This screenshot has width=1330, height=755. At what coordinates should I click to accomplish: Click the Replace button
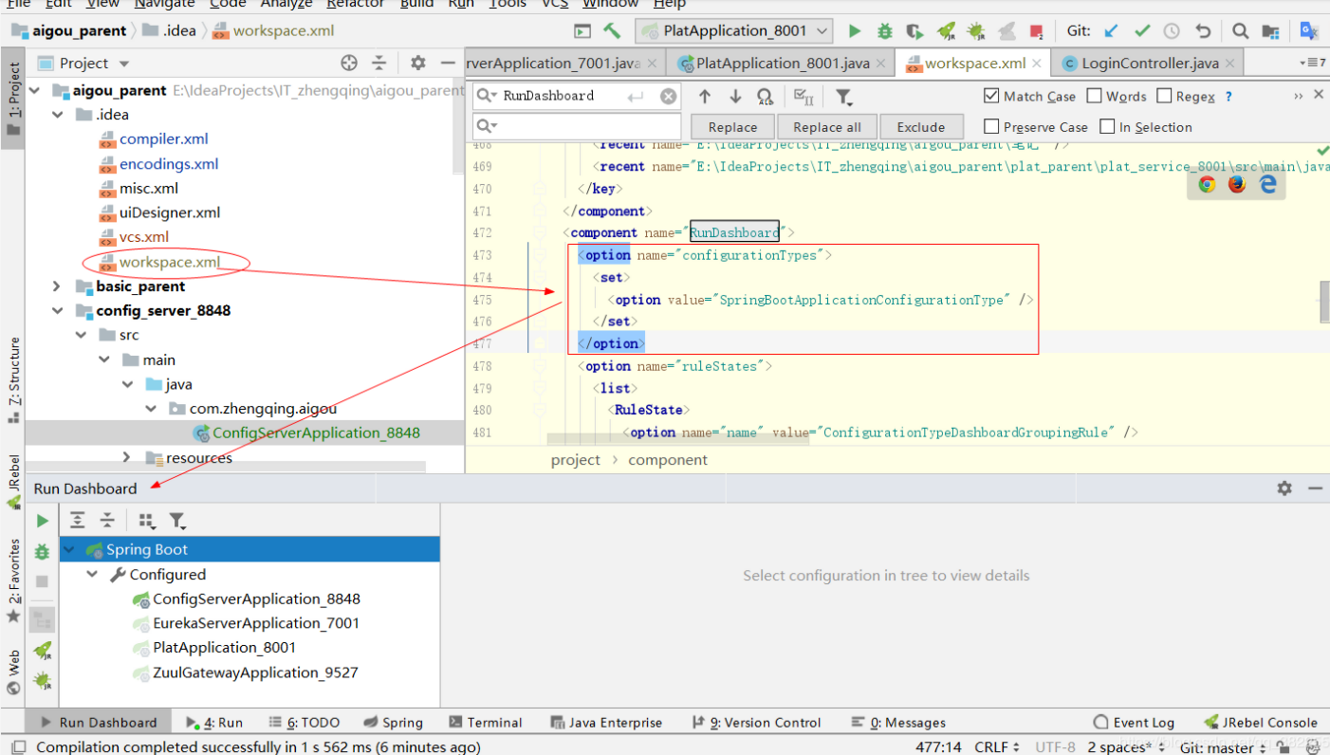(732, 127)
